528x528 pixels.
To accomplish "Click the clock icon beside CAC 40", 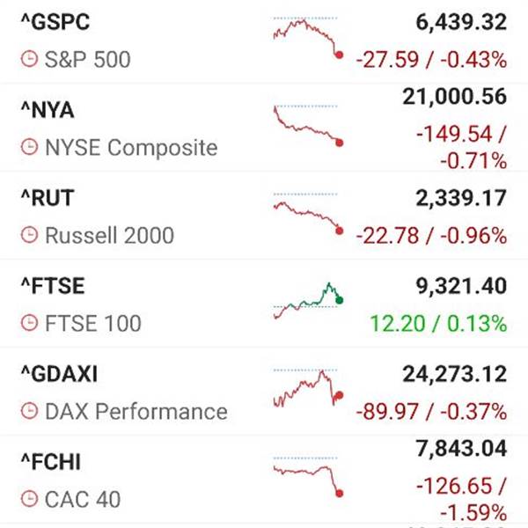I will pyautogui.click(x=29, y=499).
